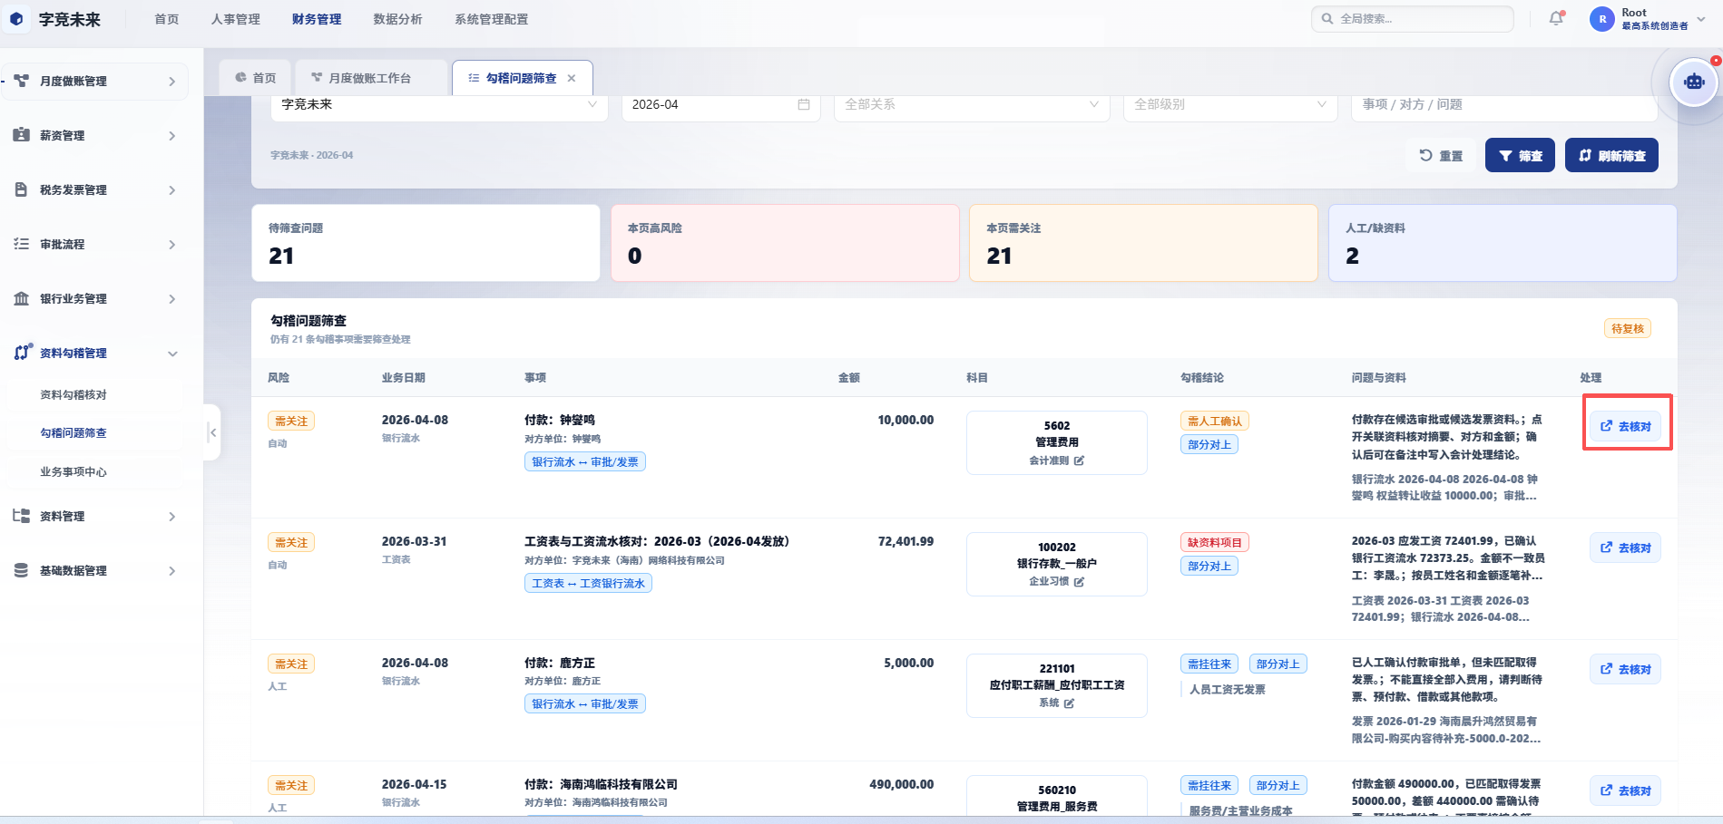Click the 资料管理 sidebar icon
The width and height of the screenshot is (1723, 824).
(x=21, y=516)
